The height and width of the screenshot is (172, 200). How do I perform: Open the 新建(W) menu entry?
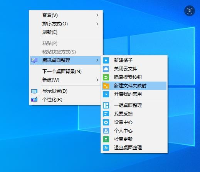(66, 80)
